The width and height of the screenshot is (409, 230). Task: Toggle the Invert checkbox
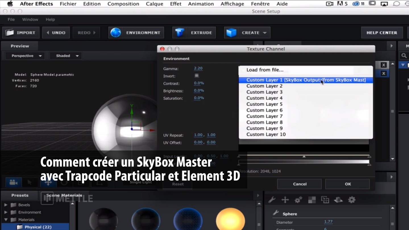[196, 76]
